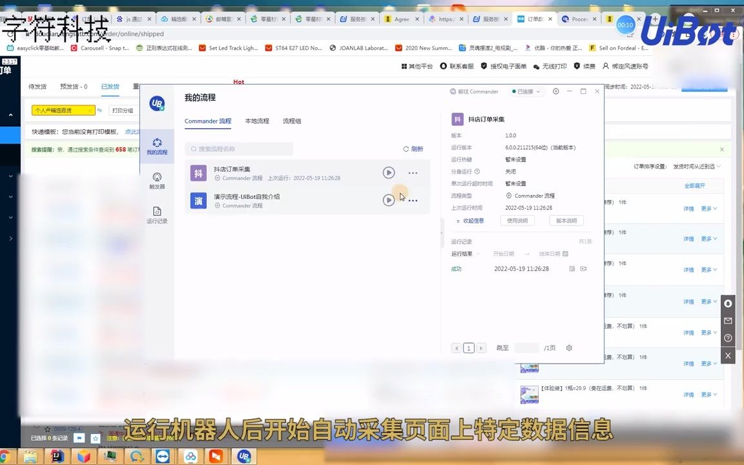744x465 pixels.
Task: Open more options for 抖店订单采集 flow
Action: [x=413, y=172]
